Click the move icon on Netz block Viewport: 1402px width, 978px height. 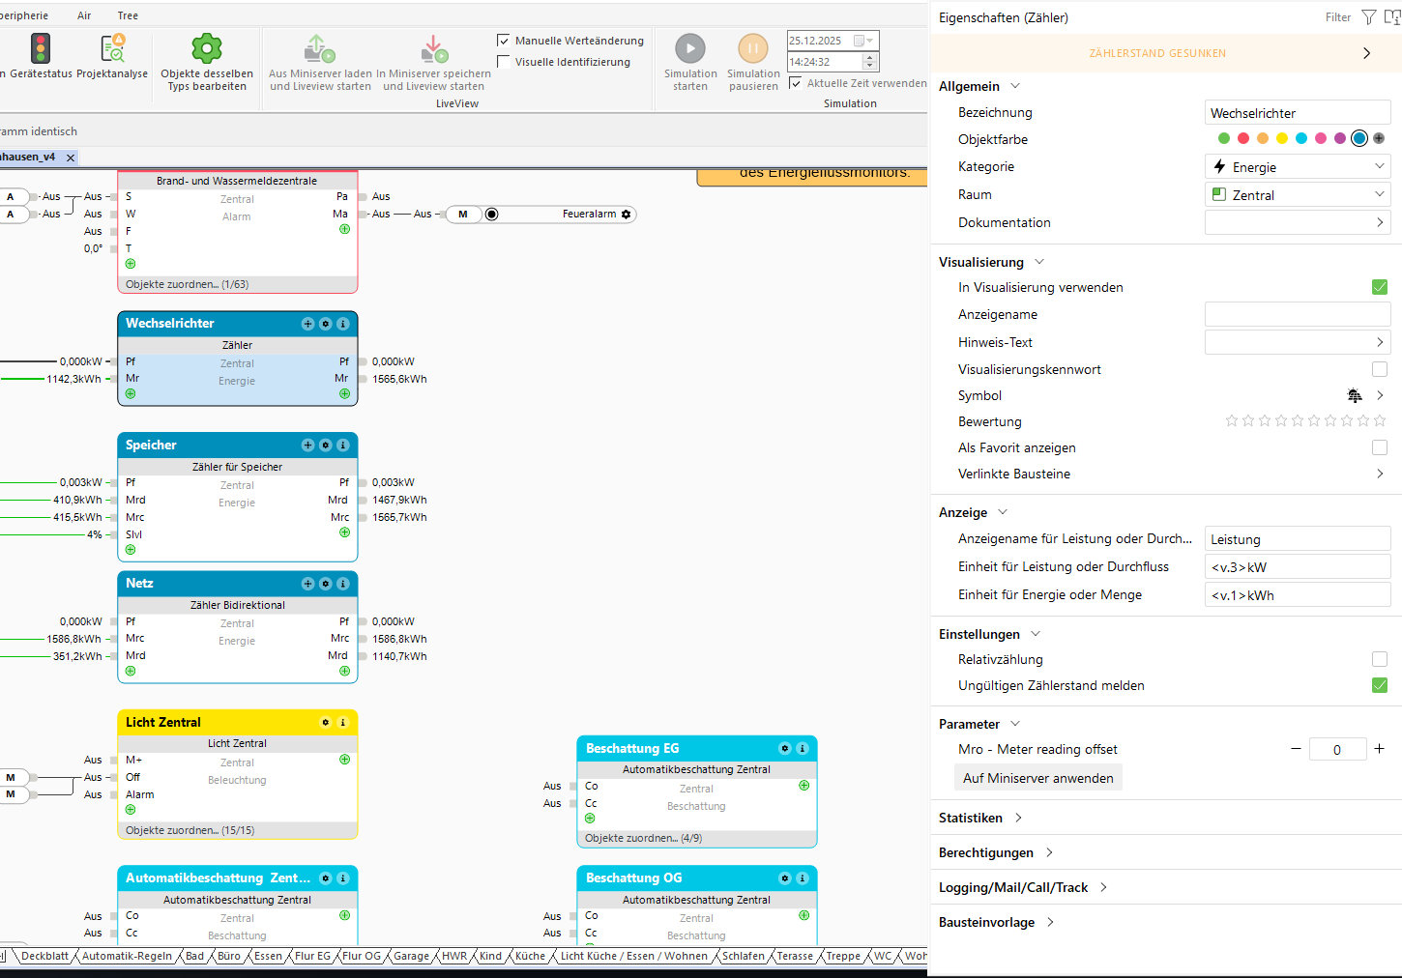(x=307, y=584)
